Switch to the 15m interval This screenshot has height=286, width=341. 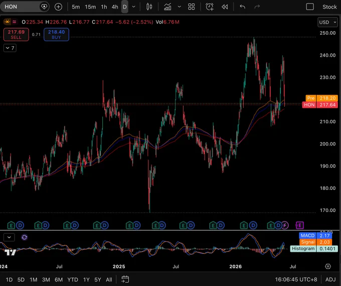(x=90, y=7)
